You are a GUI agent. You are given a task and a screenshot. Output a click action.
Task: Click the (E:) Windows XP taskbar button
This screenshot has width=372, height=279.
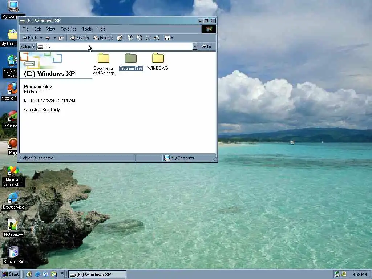(97, 275)
